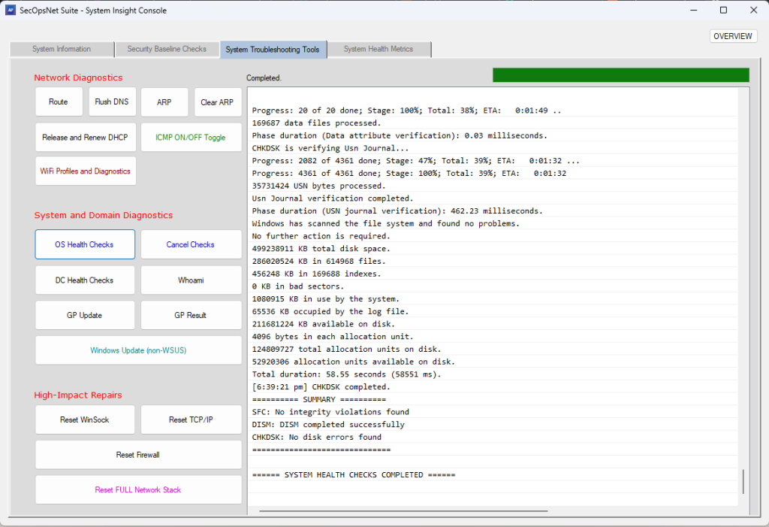
Task: Open Security Baseline Checks tab
Action: (167, 50)
